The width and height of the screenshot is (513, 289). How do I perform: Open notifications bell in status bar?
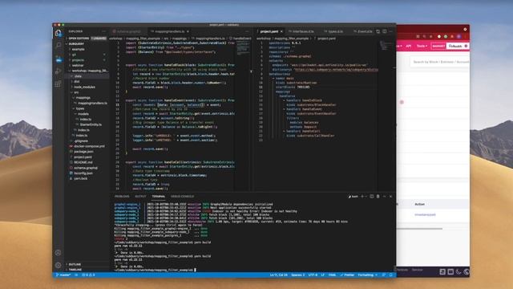(390, 275)
